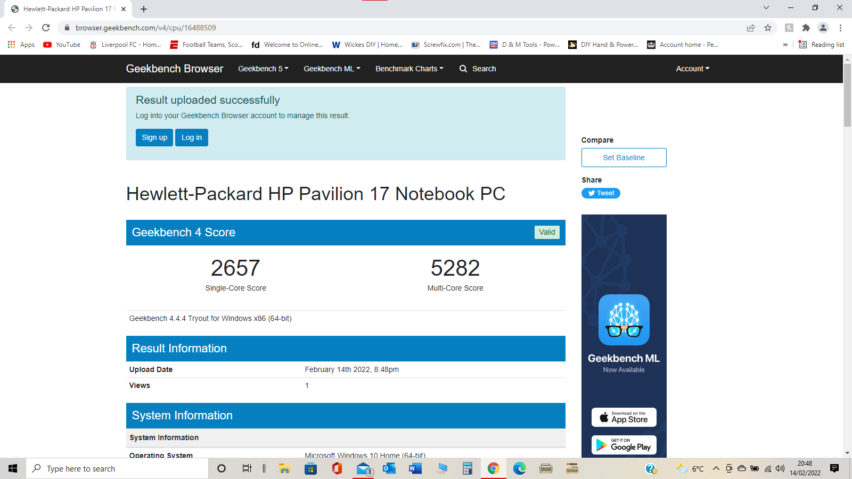Expand the tab search down arrow

click(766, 7)
